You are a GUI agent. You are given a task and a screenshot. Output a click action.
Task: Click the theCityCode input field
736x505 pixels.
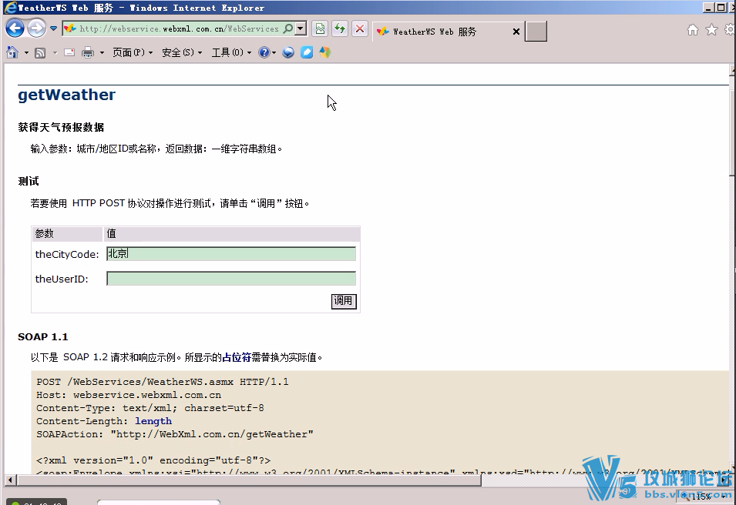231,254
